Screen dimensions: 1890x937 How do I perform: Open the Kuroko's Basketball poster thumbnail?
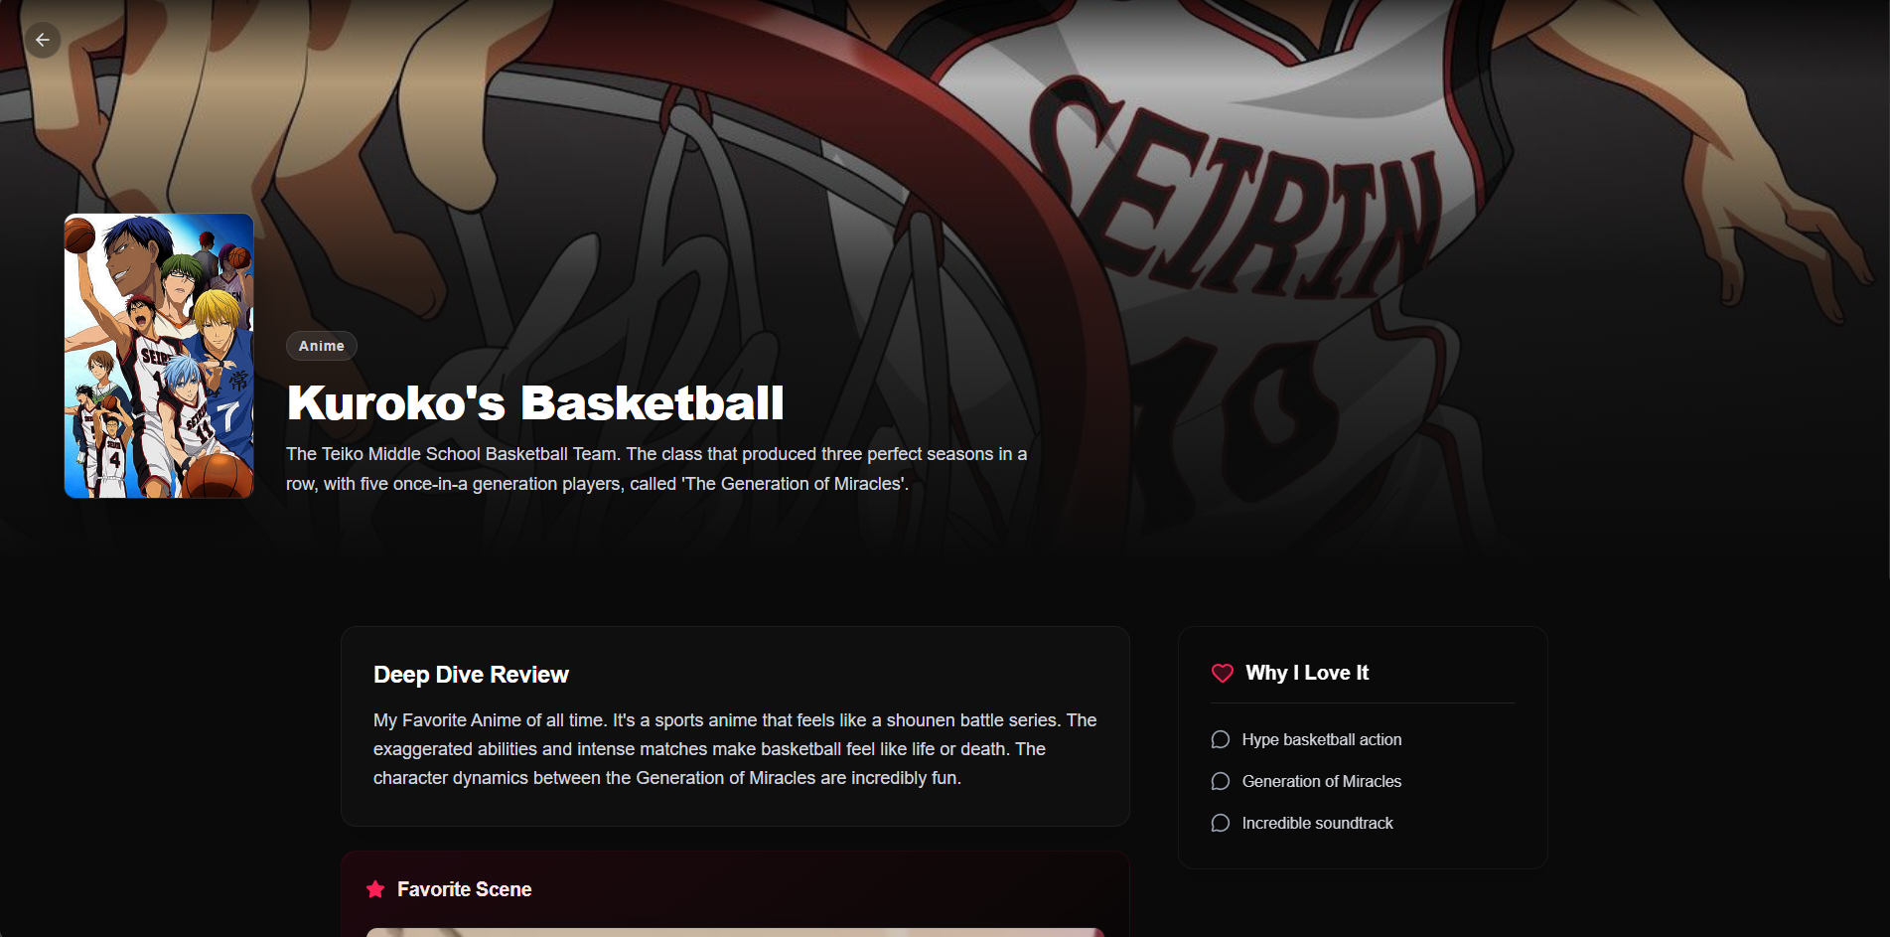click(x=159, y=356)
